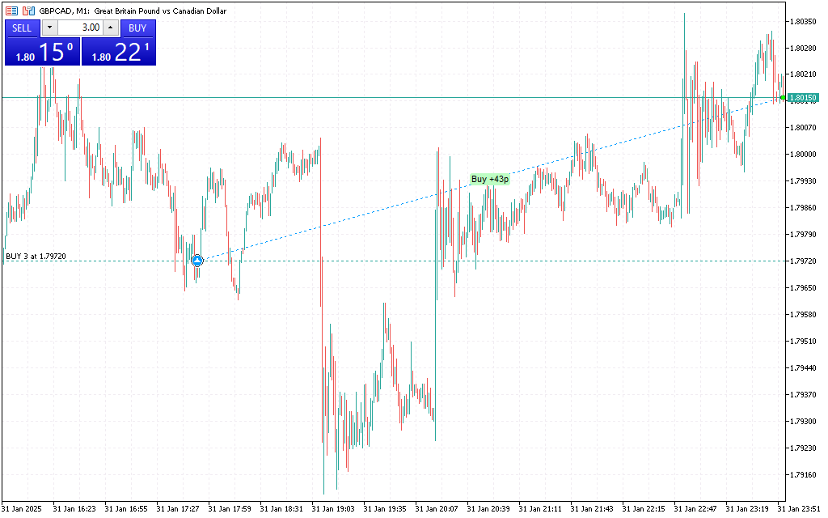Click the buy price tile showing 1.80 22

point(118,53)
